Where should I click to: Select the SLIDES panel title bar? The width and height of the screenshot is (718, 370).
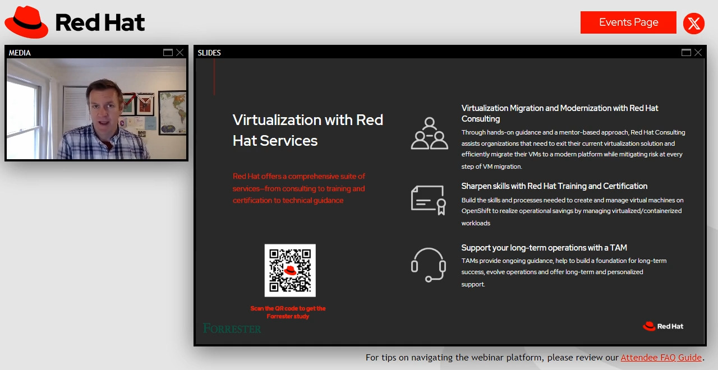438,53
